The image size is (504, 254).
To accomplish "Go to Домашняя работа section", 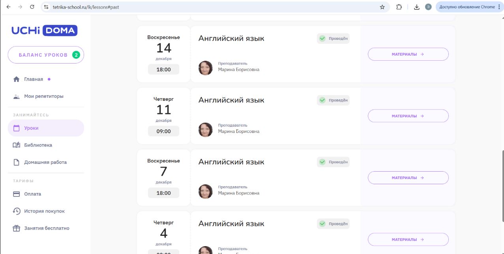I will [45, 162].
